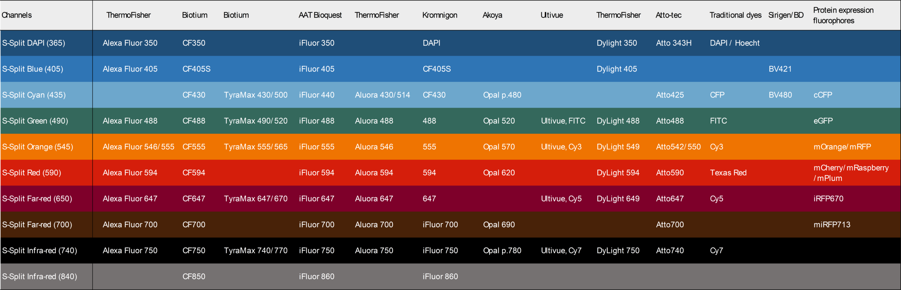Select the iRFP670 cell
This screenshot has height=290, width=901.
click(x=828, y=198)
